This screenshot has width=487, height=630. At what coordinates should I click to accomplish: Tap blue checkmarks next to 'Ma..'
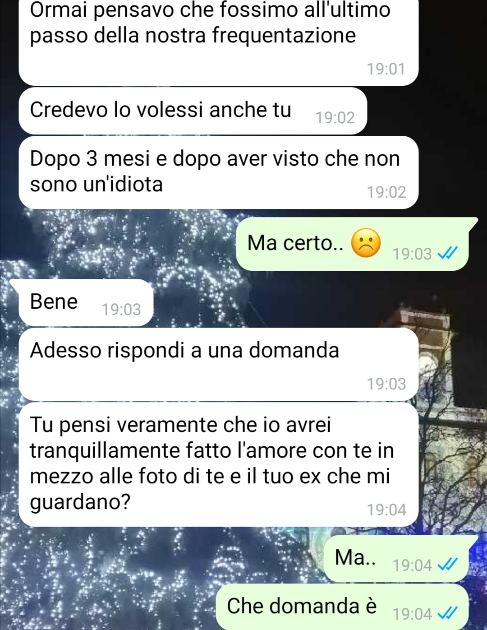point(448,565)
